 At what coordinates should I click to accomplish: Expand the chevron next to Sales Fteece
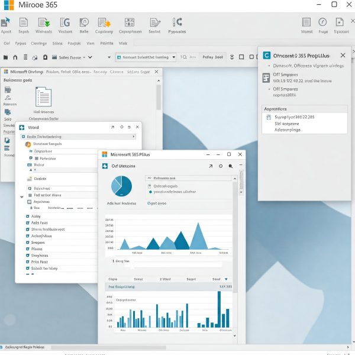(90, 57)
